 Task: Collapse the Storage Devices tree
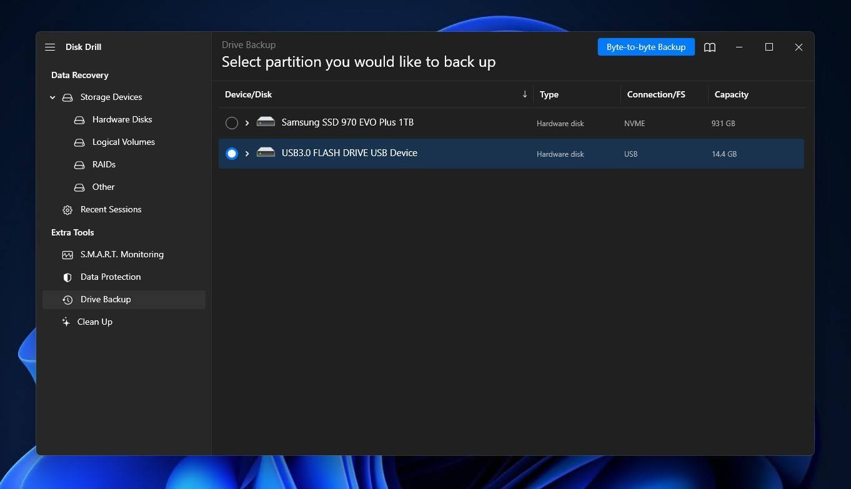point(52,97)
